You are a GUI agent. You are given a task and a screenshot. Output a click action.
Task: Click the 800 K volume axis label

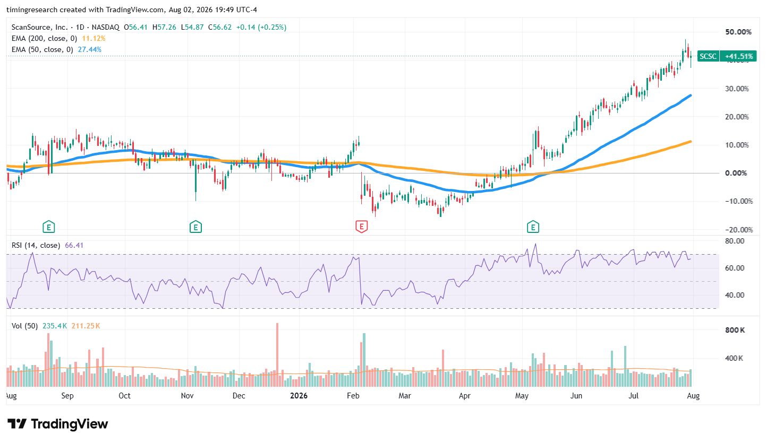(x=735, y=330)
